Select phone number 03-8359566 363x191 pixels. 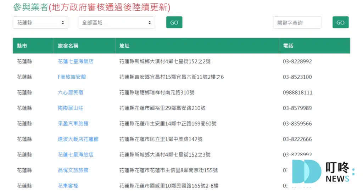pos(297,123)
